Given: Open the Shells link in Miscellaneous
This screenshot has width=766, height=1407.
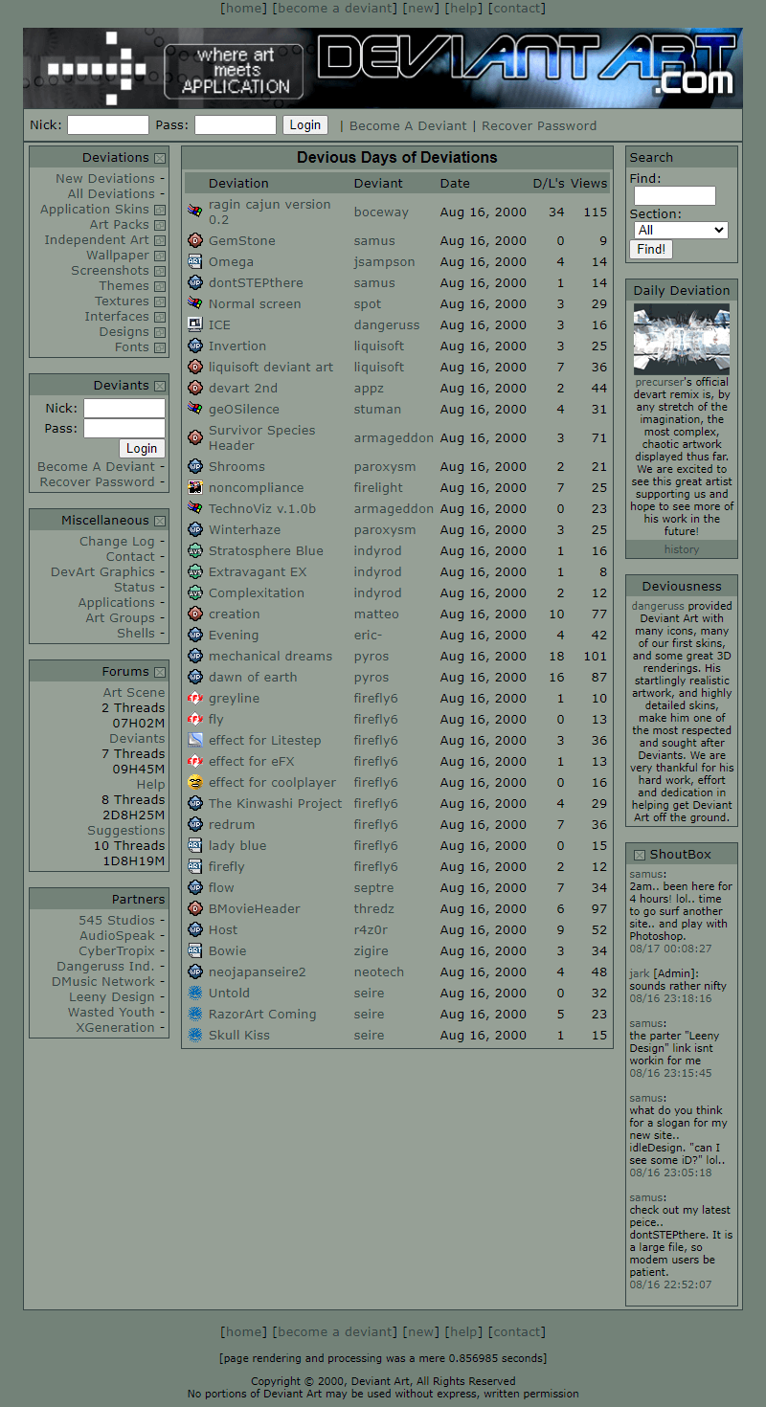Looking at the screenshot, I should [x=136, y=633].
